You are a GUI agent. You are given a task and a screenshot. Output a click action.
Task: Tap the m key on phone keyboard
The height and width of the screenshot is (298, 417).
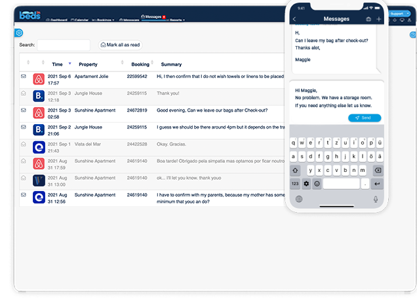click(362, 171)
